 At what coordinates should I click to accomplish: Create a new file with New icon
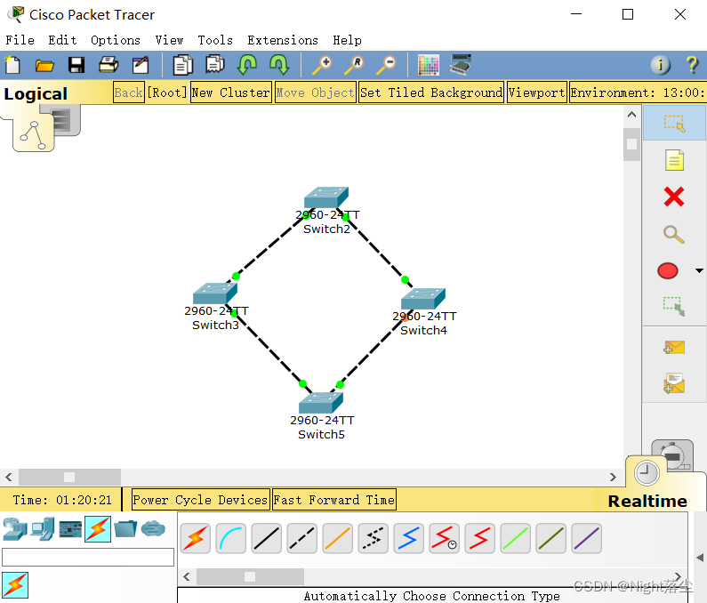point(12,65)
